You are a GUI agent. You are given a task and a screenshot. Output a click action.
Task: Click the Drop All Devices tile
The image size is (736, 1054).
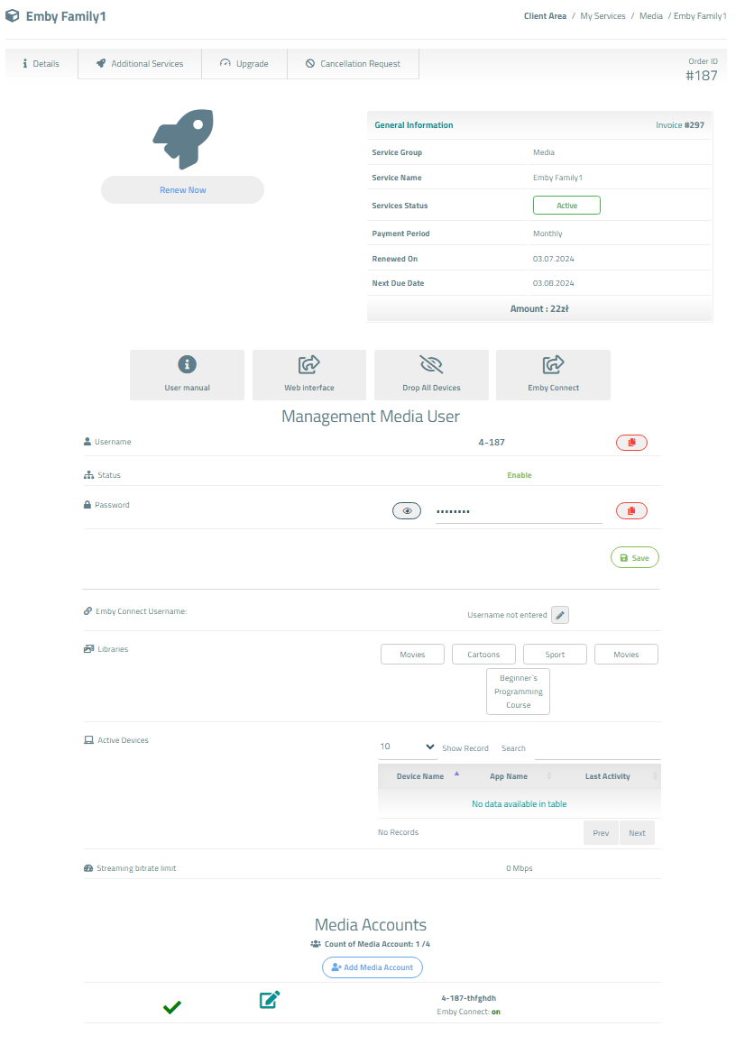pos(431,375)
